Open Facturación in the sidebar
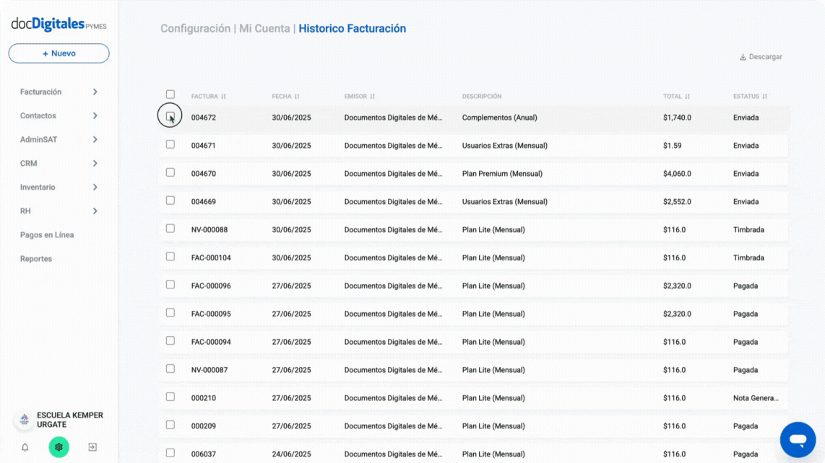This screenshot has height=463, width=825. [40, 92]
